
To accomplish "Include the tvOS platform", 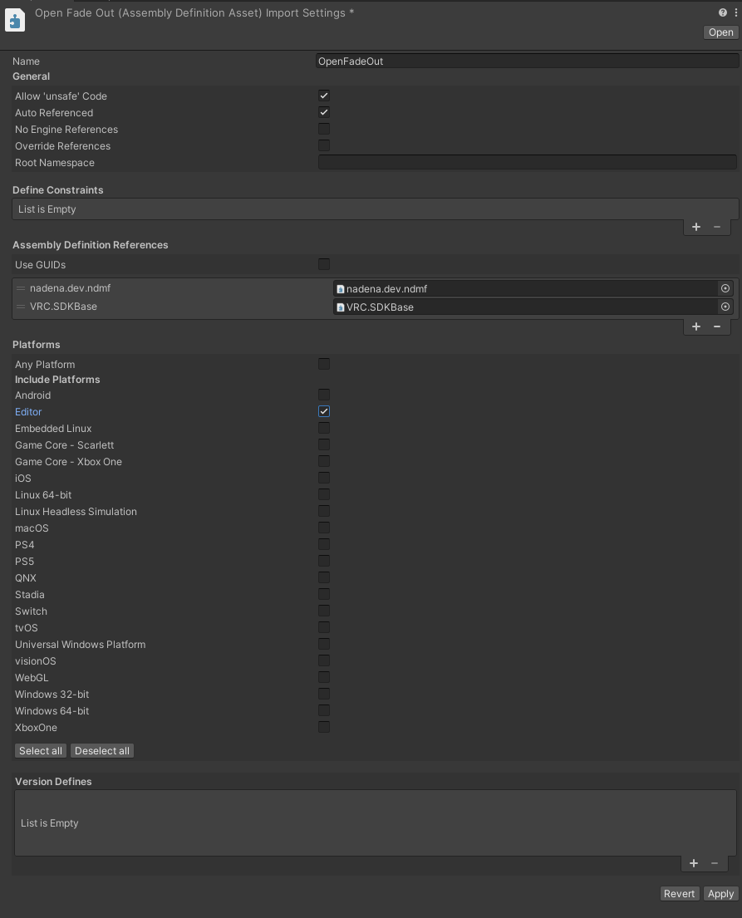I will pyautogui.click(x=324, y=627).
